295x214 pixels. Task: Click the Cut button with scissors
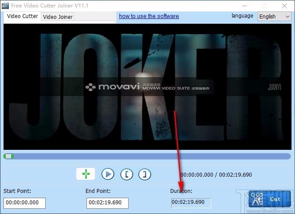270,199
